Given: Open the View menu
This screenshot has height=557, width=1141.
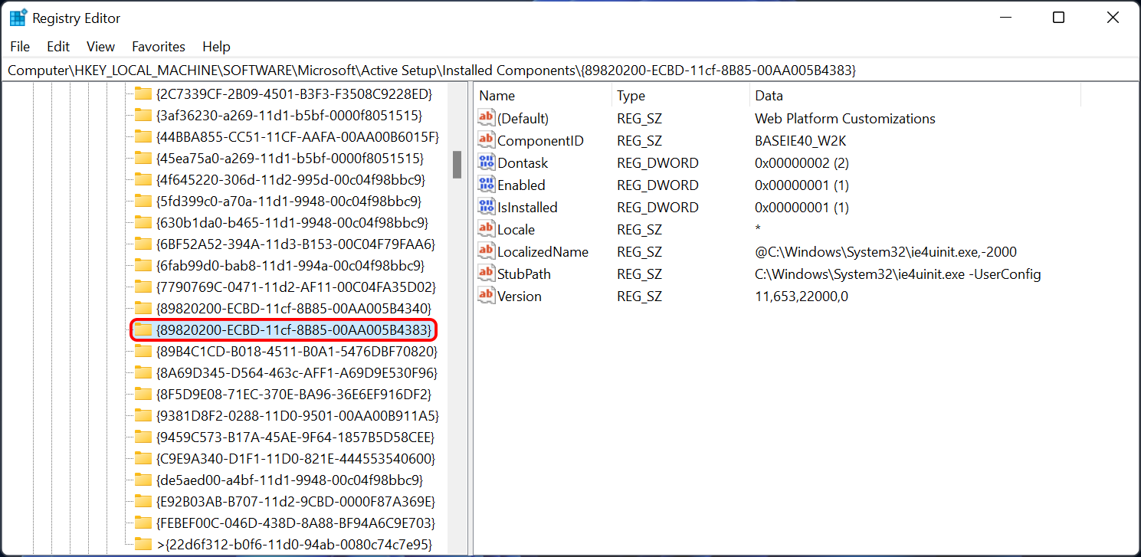Looking at the screenshot, I should [100, 47].
